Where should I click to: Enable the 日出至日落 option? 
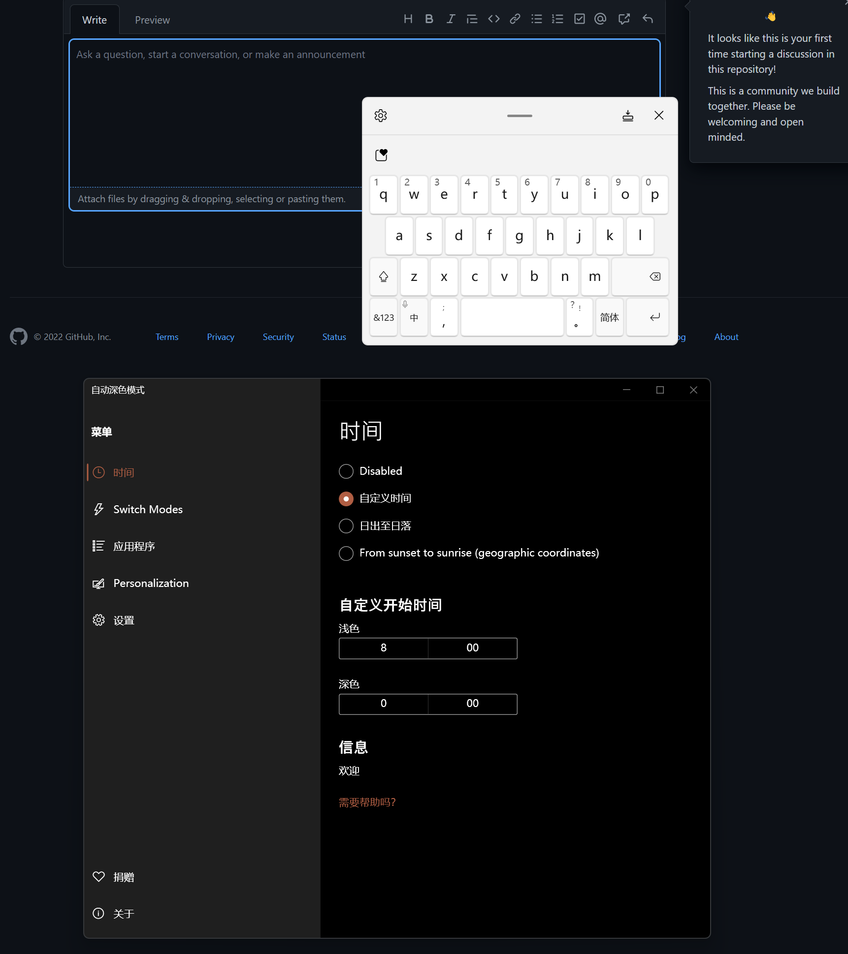[x=346, y=525]
